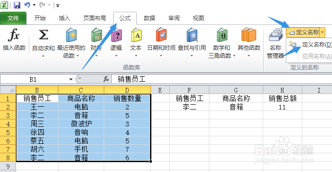This screenshot has width=332, height=172.
Task: Open More Functions (其他函数) icon
Action: point(249,35)
